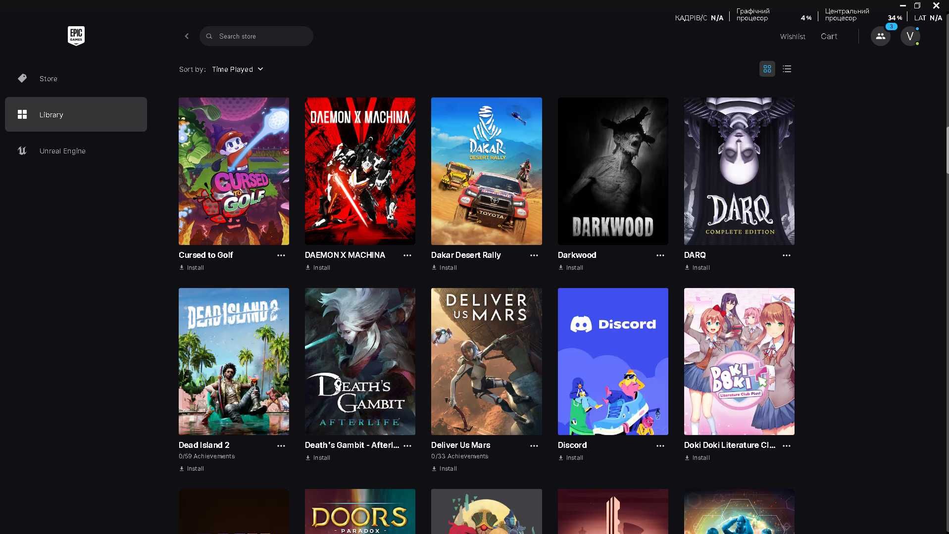Screen dimensions: 949x534
Task: Click the Store tag icon
Action: [x=22, y=78]
